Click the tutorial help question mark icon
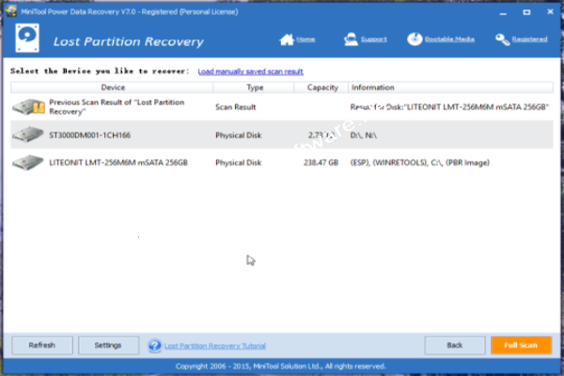 [155, 345]
